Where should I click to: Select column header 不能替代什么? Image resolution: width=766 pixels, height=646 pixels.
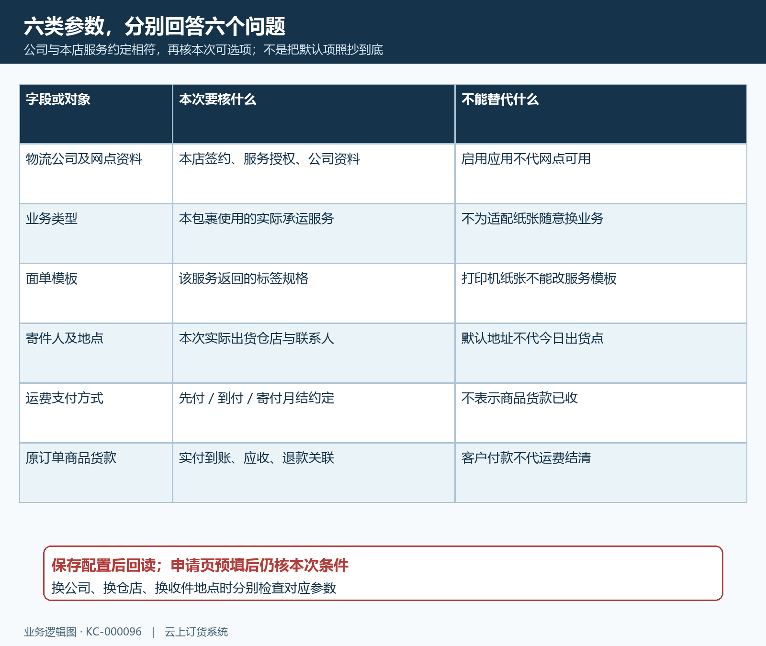point(601,114)
